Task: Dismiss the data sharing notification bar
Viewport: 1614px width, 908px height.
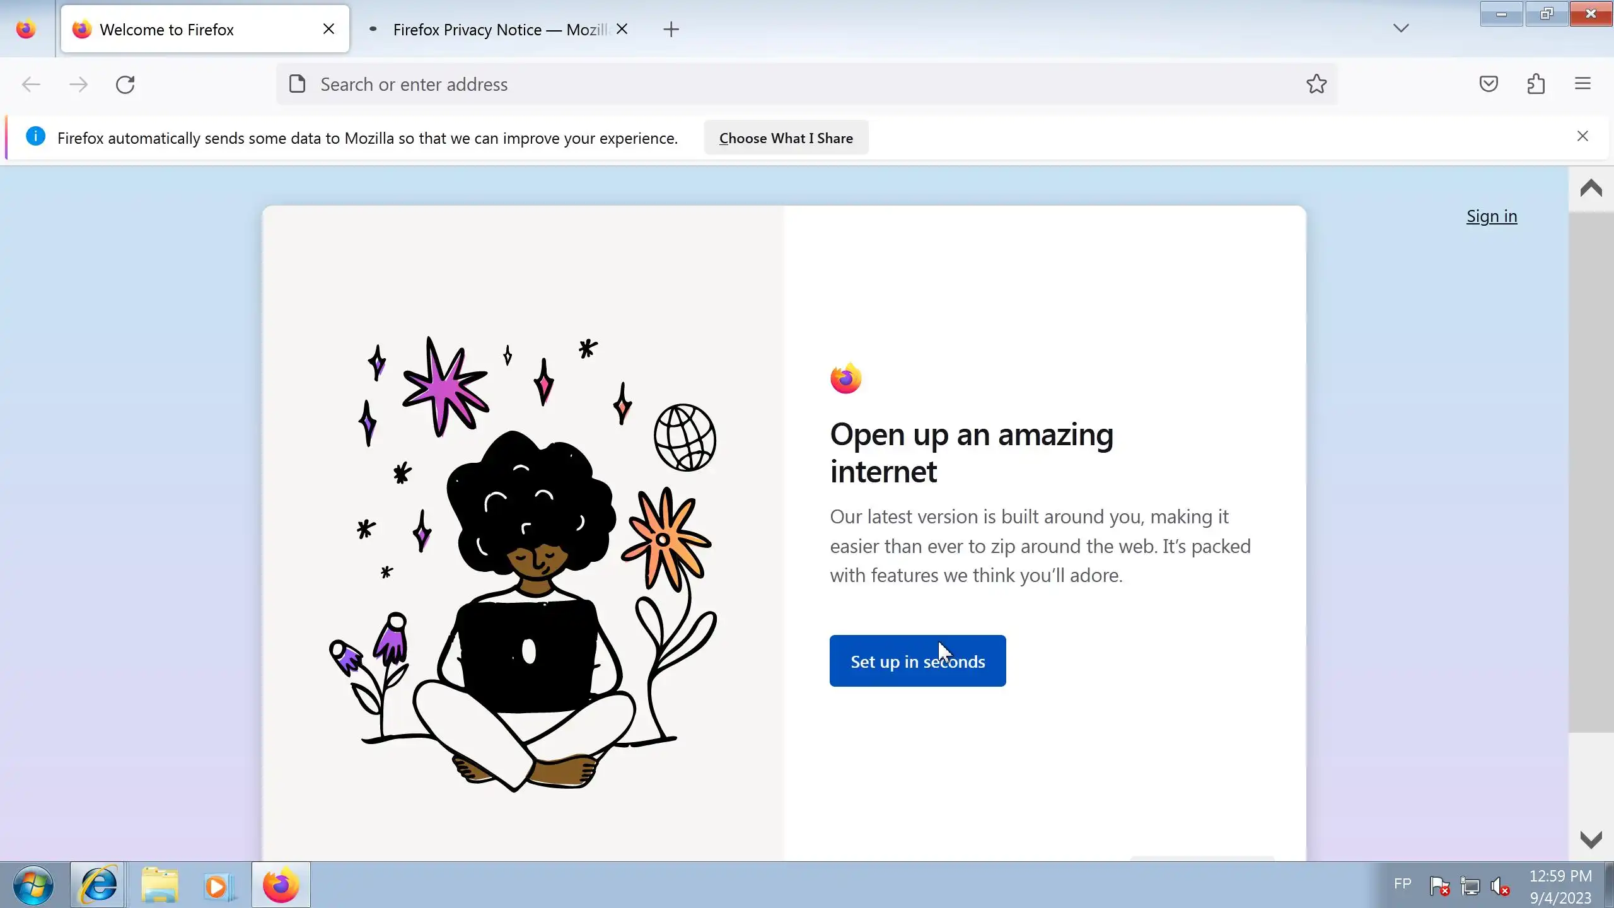Action: 1582,136
